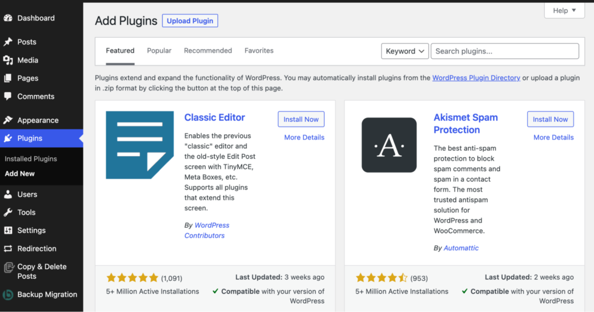Open the WordPress Plugin Directory link
594x312 pixels.
click(476, 78)
